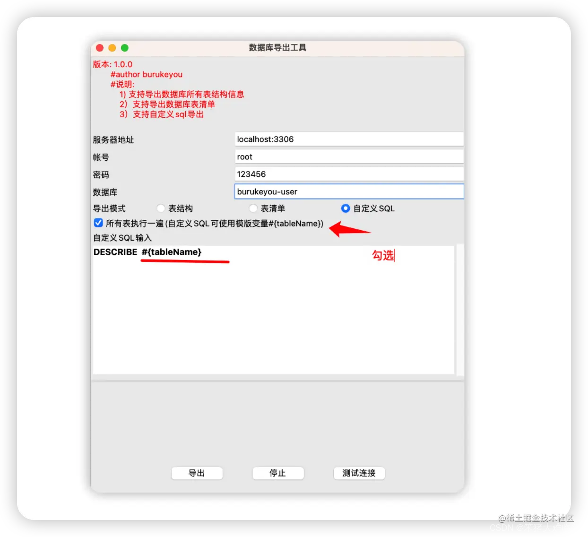Focus the account field containing root
The height and width of the screenshot is (537, 588).
pyautogui.click(x=349, y=156)
